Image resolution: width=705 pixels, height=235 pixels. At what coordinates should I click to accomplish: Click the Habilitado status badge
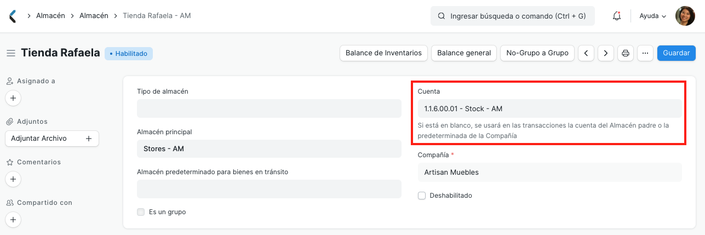[x=129, y=54]
